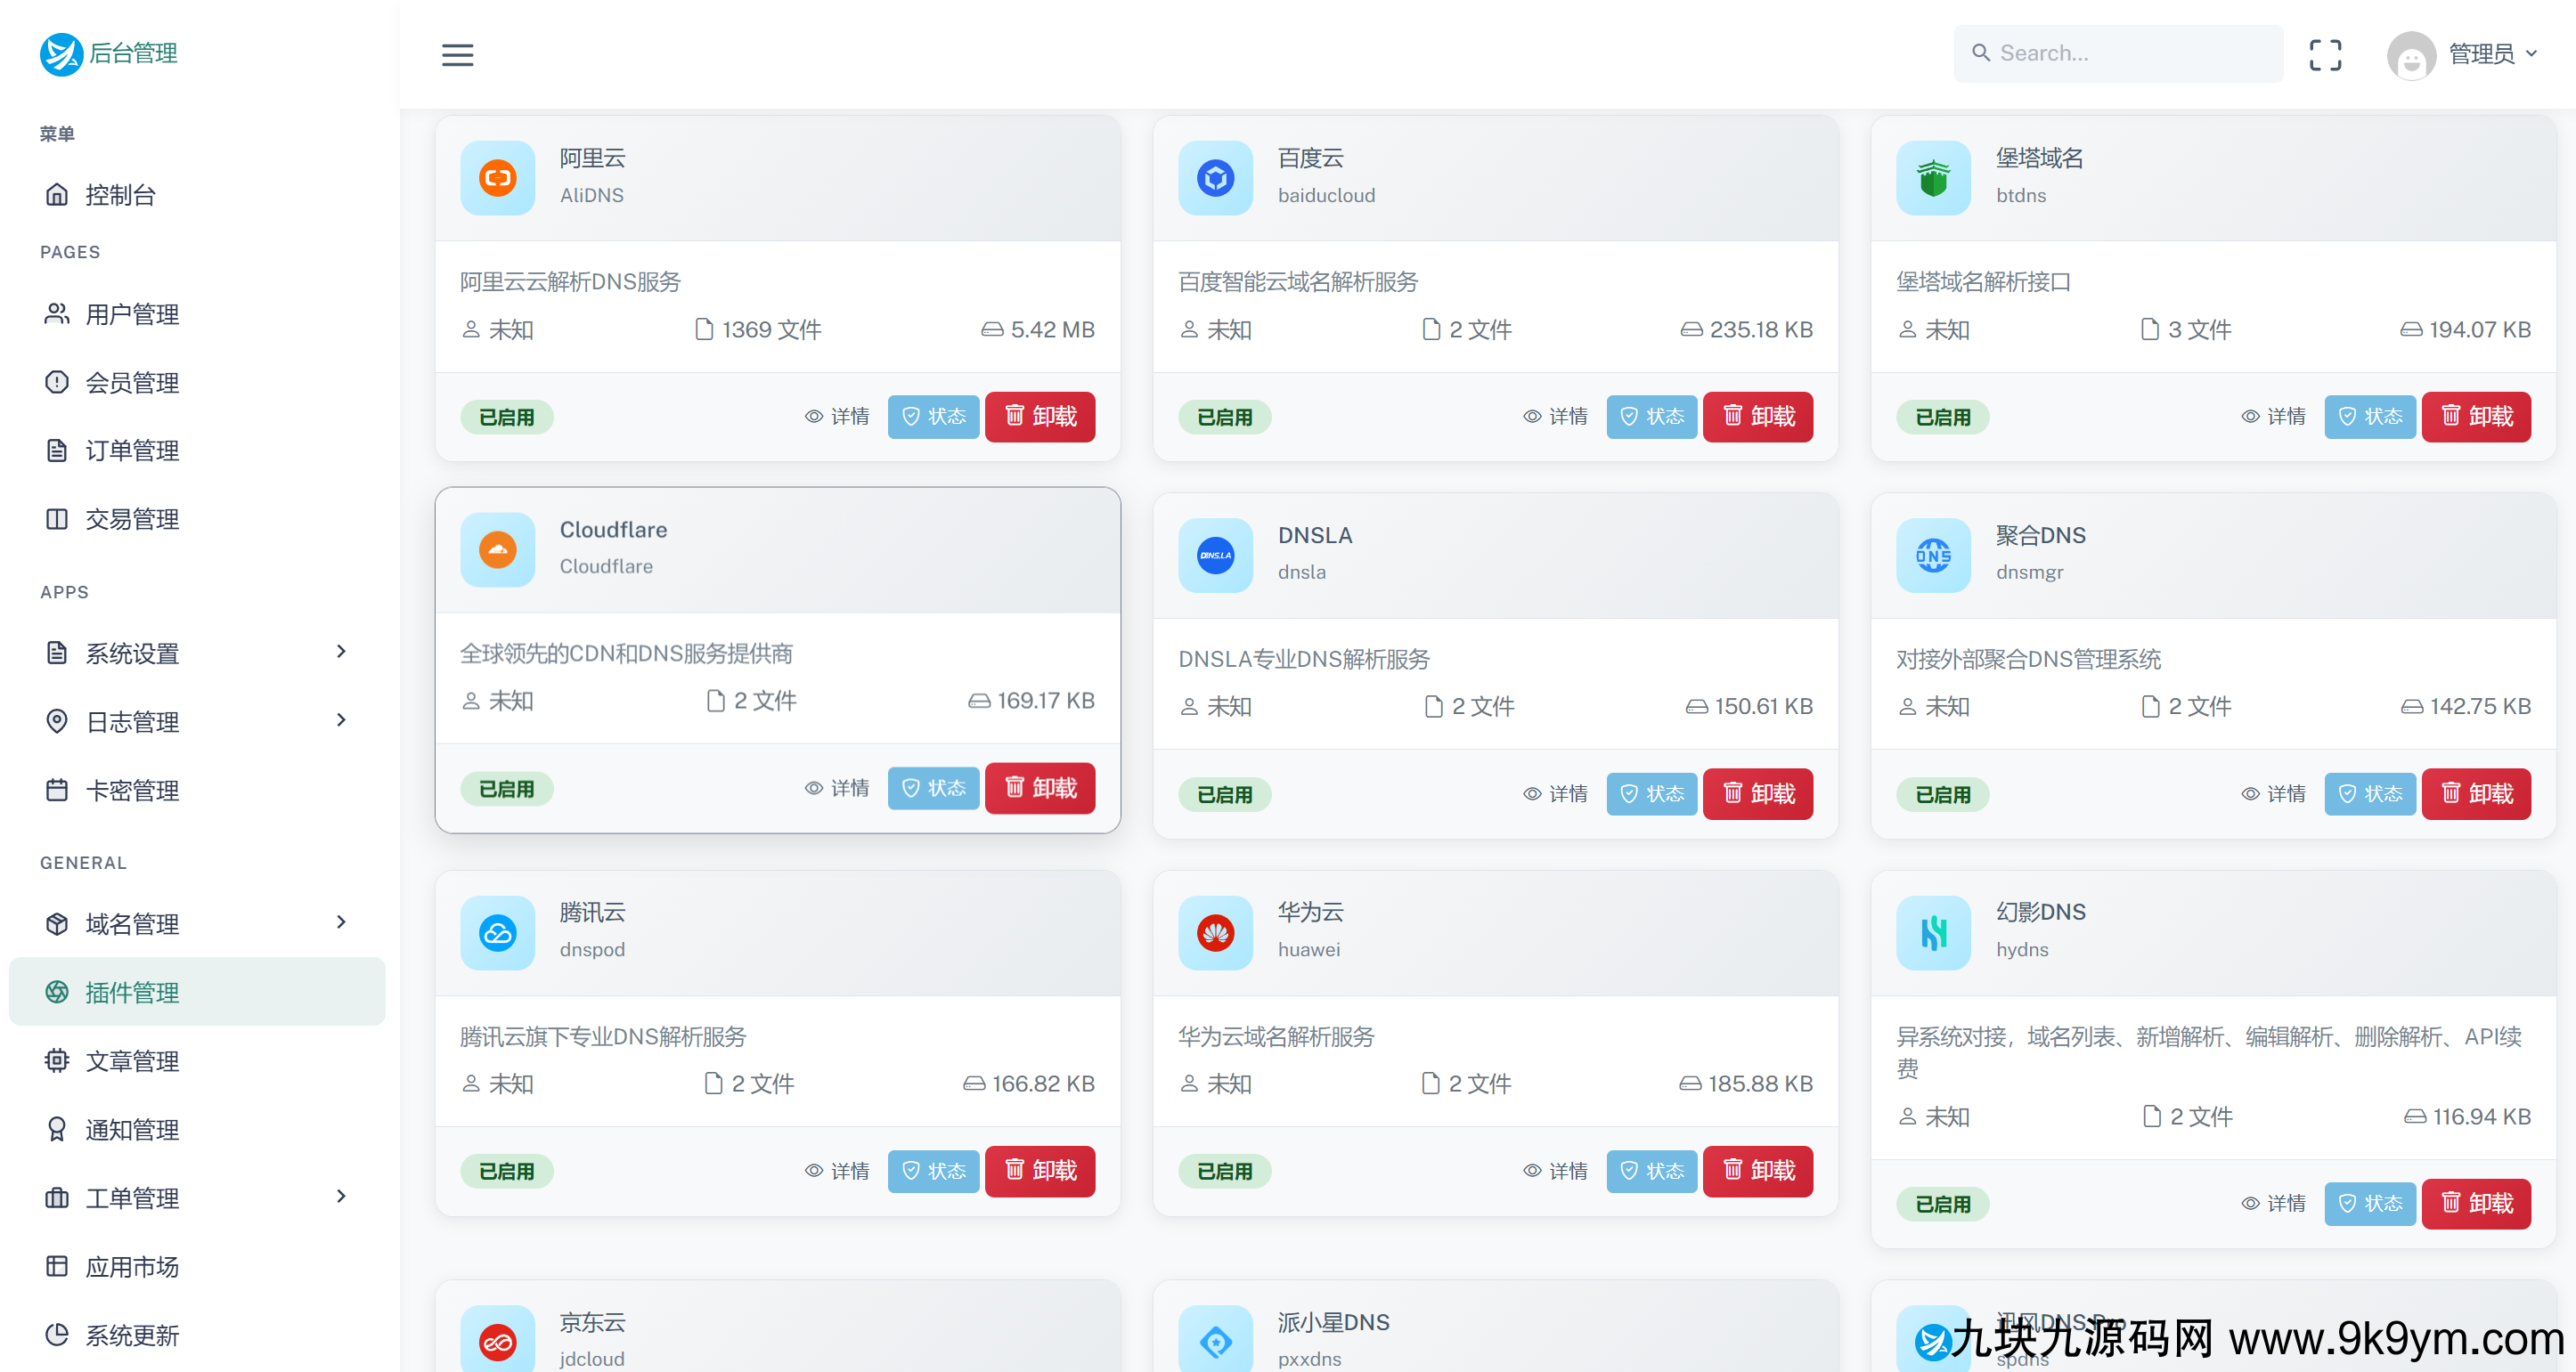Click the 应用市场 sidebar icon
This screenshot has width=2576, height=1372.
pyautogui.click(x=57, y=1266)
